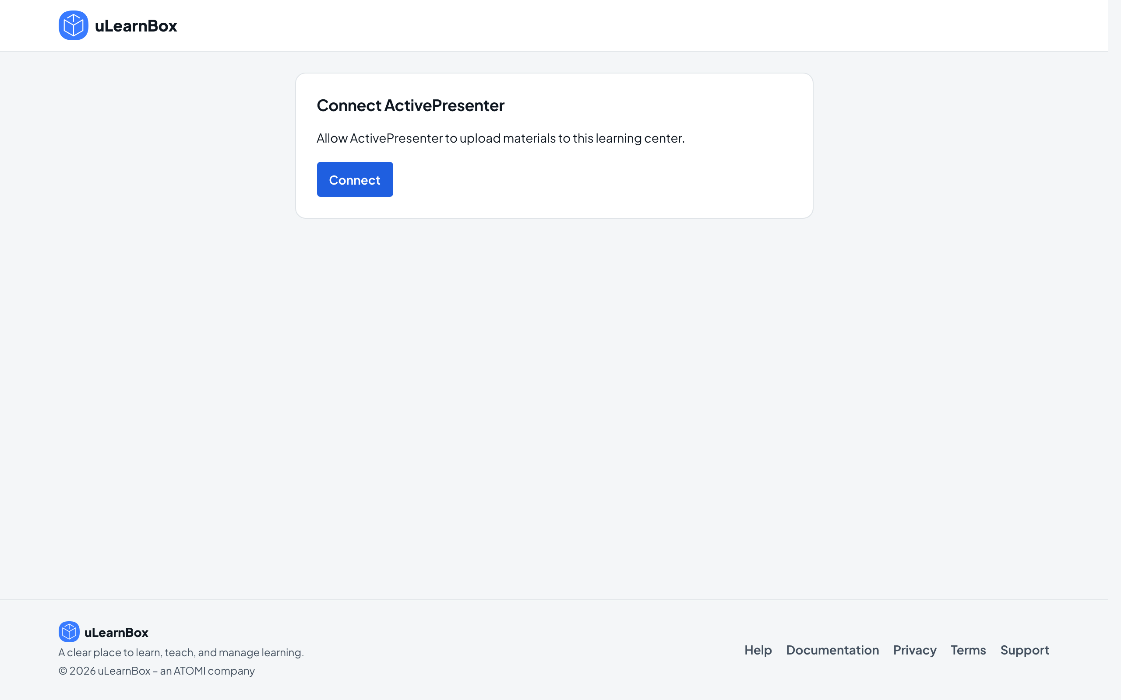Click the footer uLearnBox cube icon
Image resolution: width=1121 pixels, height=700 pixels.
tap(69, 631)
